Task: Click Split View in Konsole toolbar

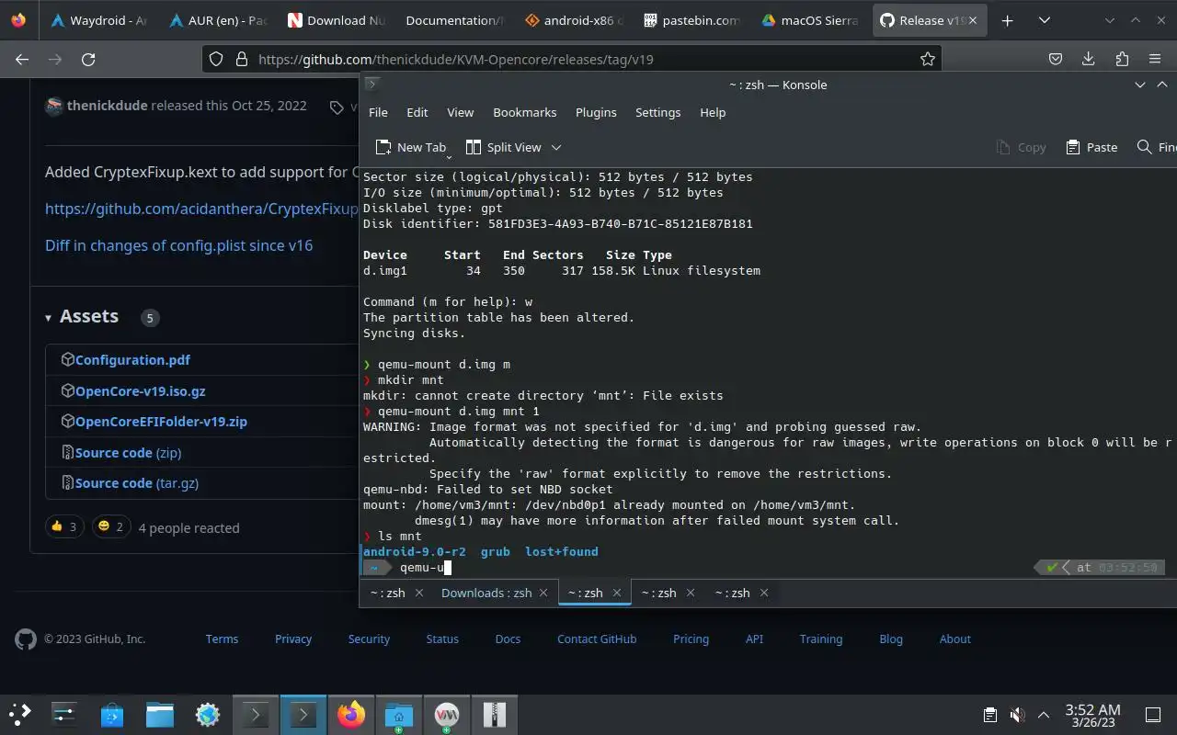Action: click(x=504, y=147)
